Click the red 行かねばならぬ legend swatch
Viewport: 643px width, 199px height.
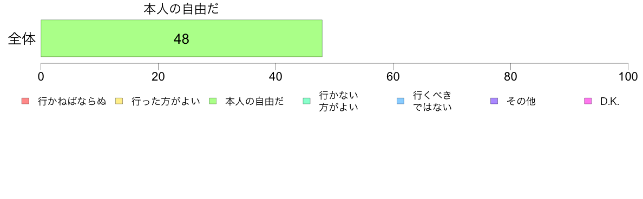[25, 101]
